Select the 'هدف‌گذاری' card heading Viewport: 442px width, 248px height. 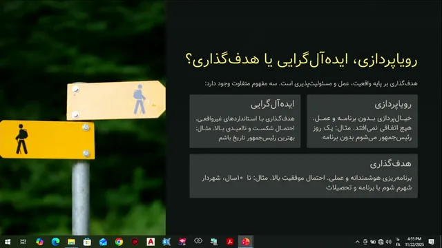390,164
